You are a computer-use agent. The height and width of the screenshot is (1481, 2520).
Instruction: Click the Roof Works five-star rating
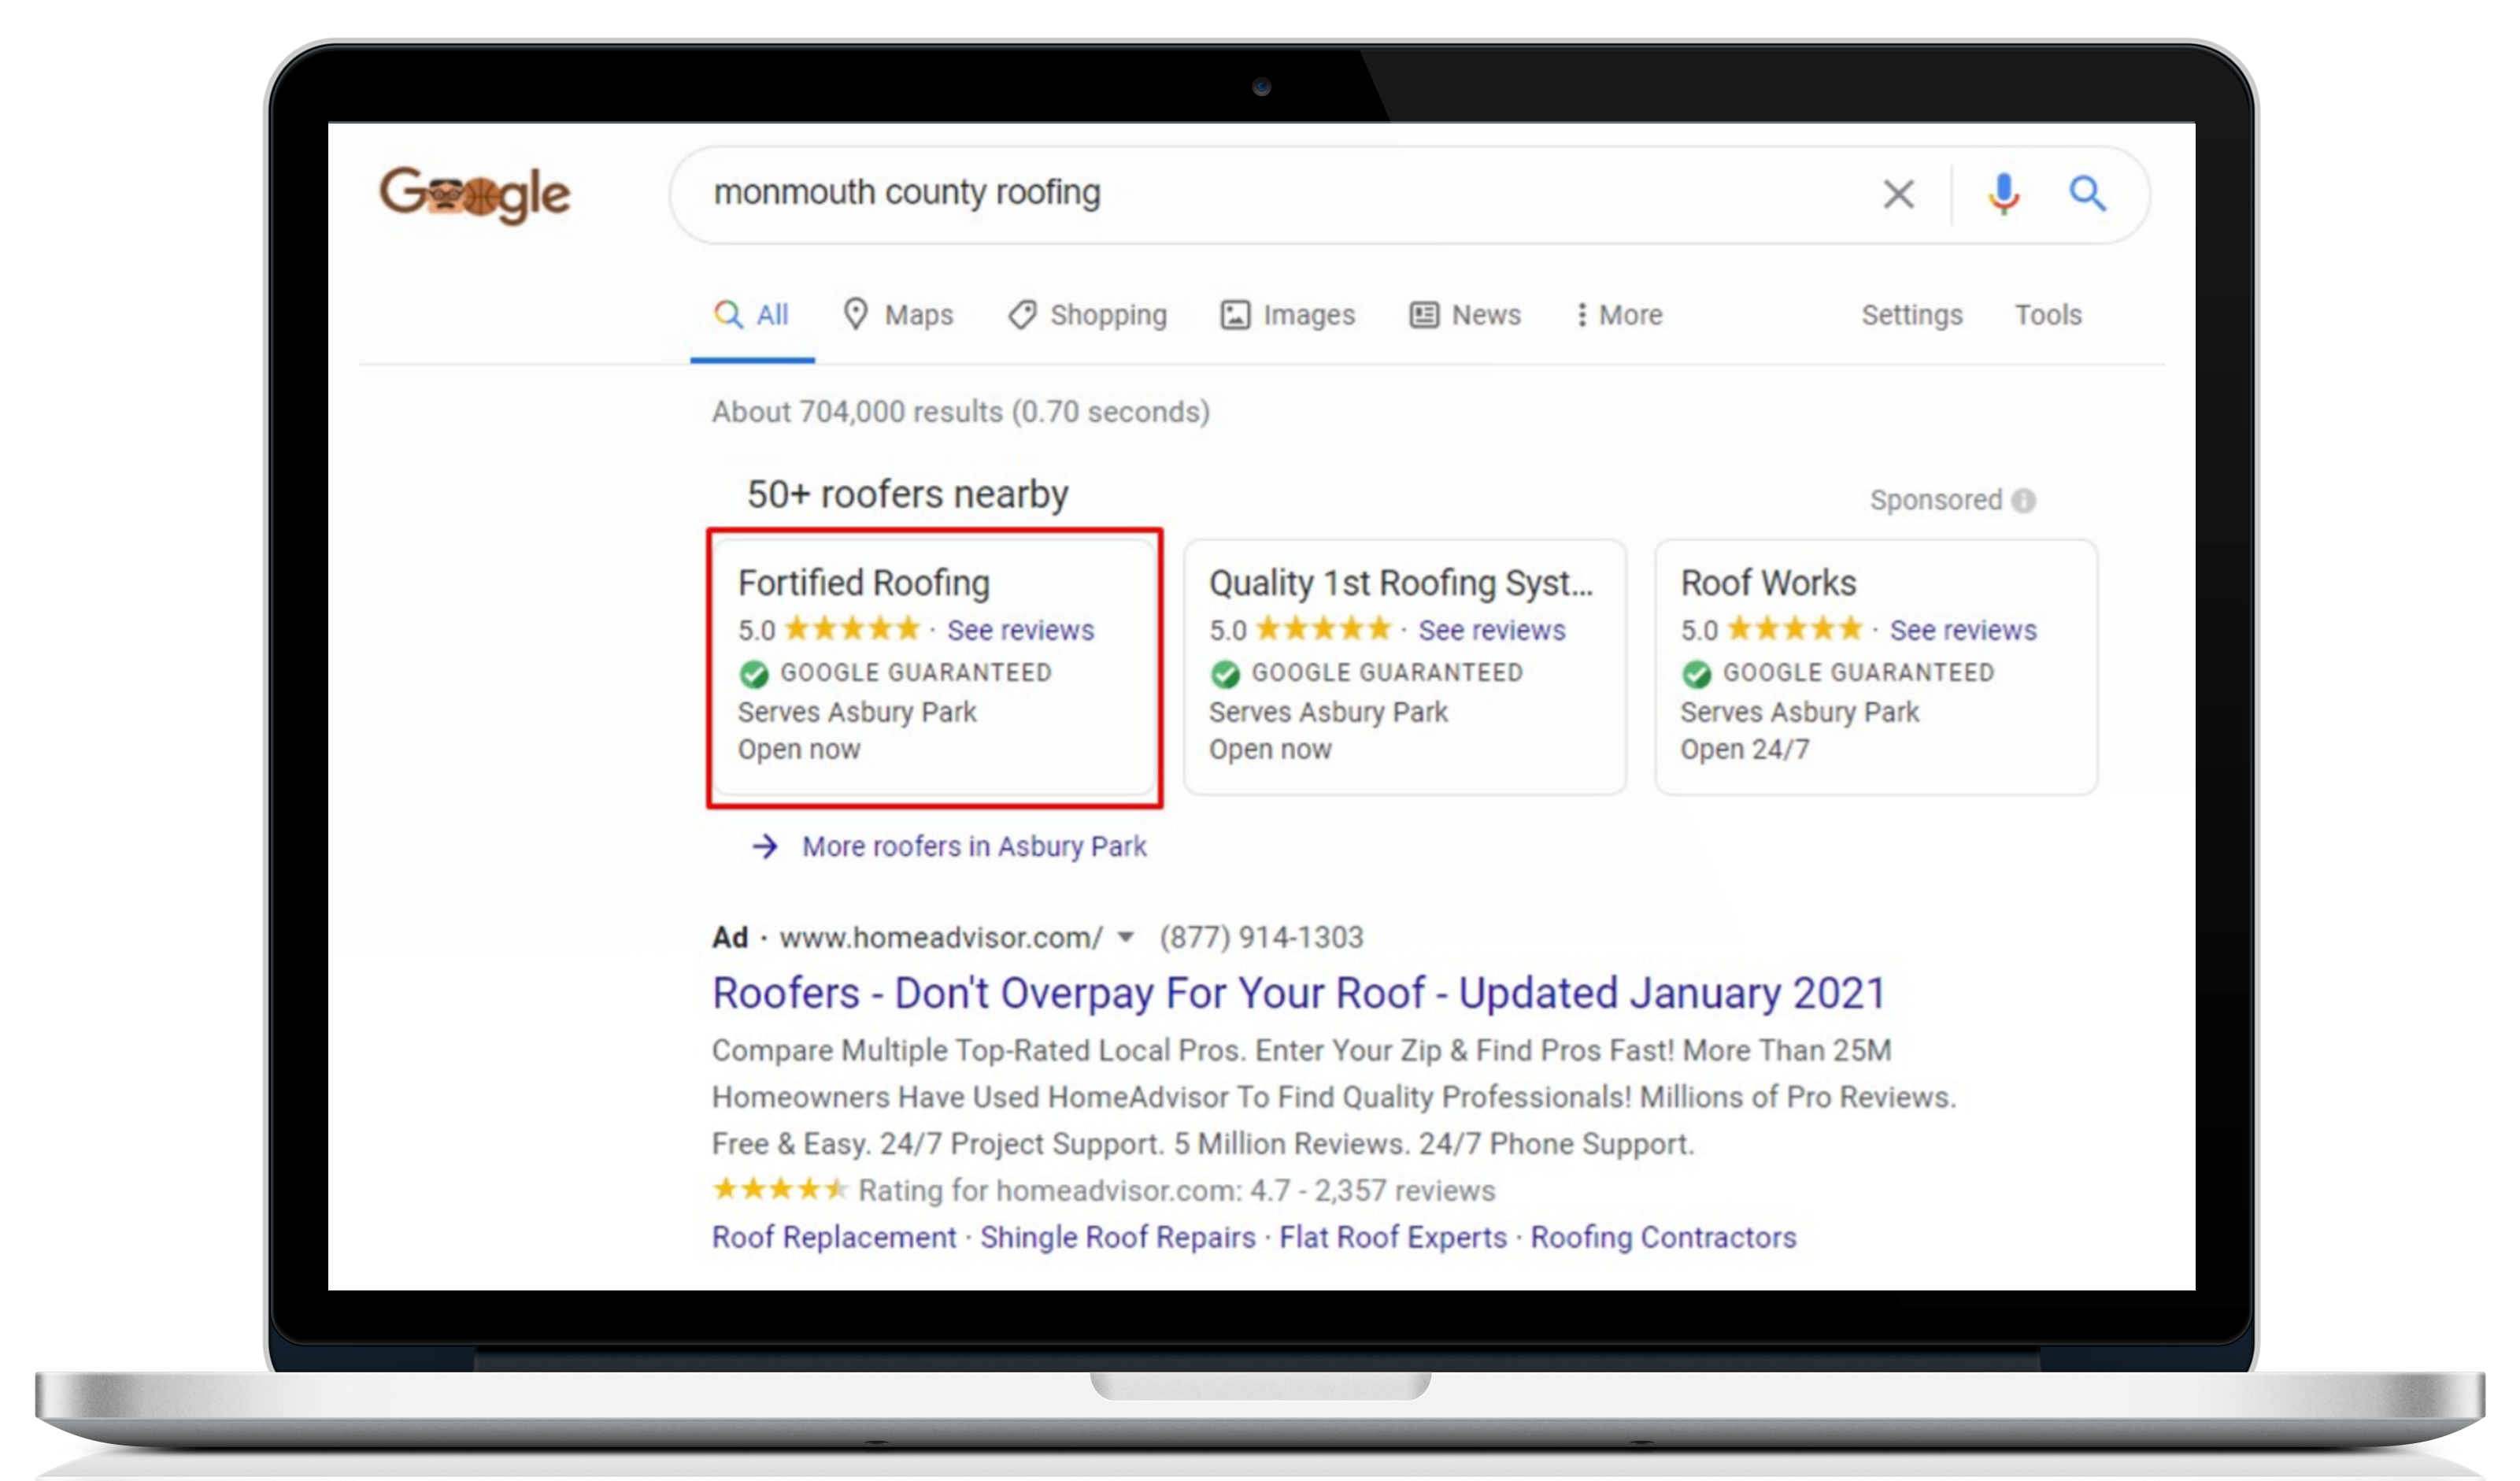1795,629
